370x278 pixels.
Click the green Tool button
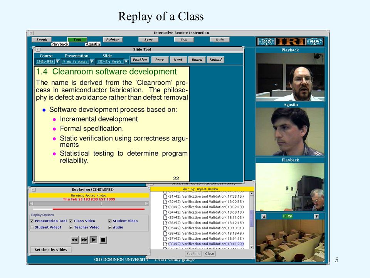coord(77,40)
